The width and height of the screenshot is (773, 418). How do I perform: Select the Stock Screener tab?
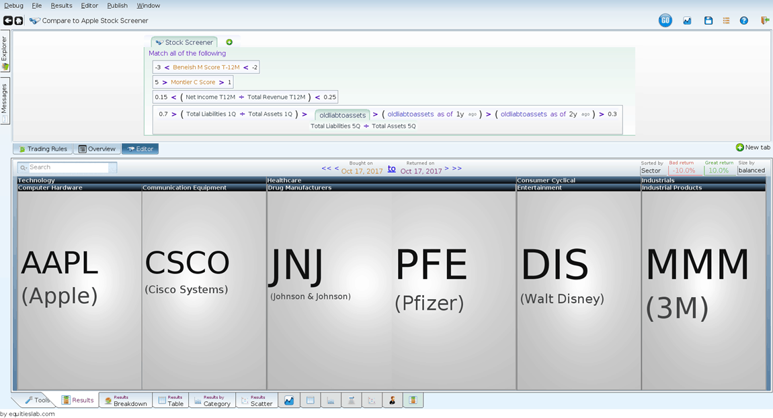coord(184,42)
